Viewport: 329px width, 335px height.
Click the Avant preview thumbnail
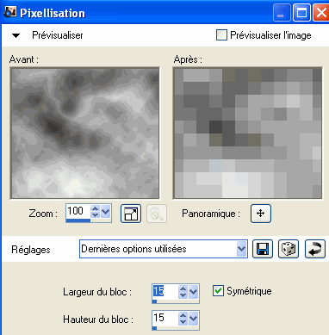[84, 133]
